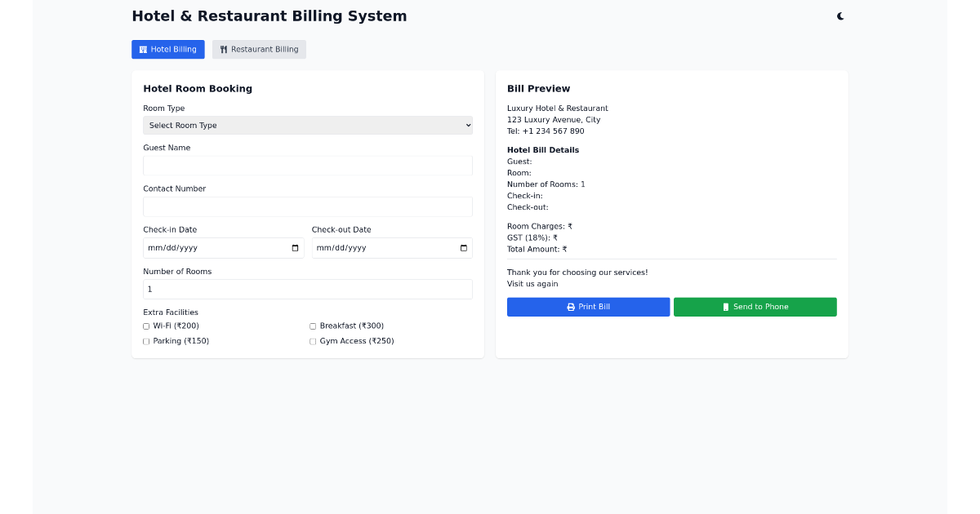The width and height of the screenshot is (980, 514).
Task: Check the Breakfast (₹300) option
Action: pos(313,326)
